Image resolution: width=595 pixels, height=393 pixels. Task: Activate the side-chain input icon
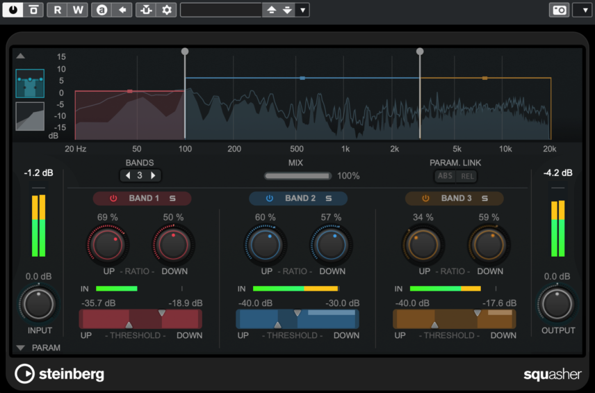[x=146, y=10]
